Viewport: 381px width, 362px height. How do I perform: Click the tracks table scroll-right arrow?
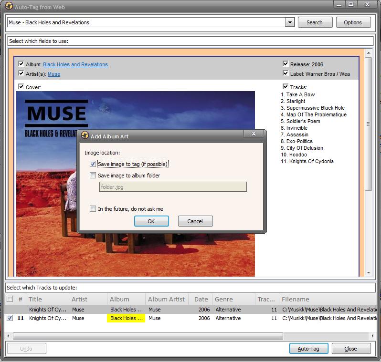click(x=372, y=336)
